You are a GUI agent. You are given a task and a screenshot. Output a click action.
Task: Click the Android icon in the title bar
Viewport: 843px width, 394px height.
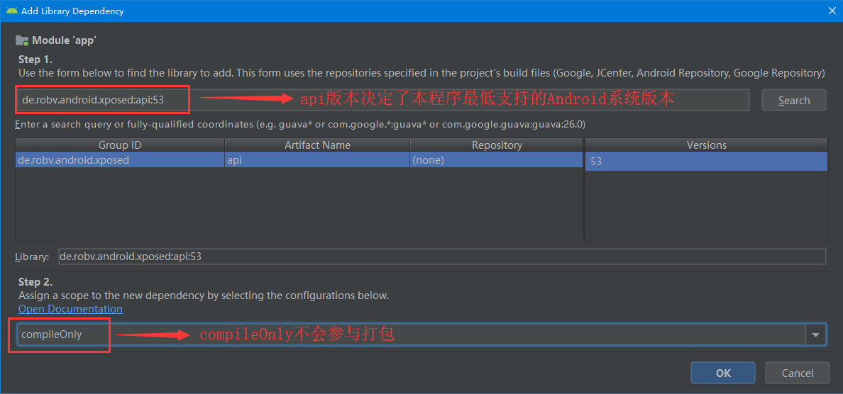point(12,11)
